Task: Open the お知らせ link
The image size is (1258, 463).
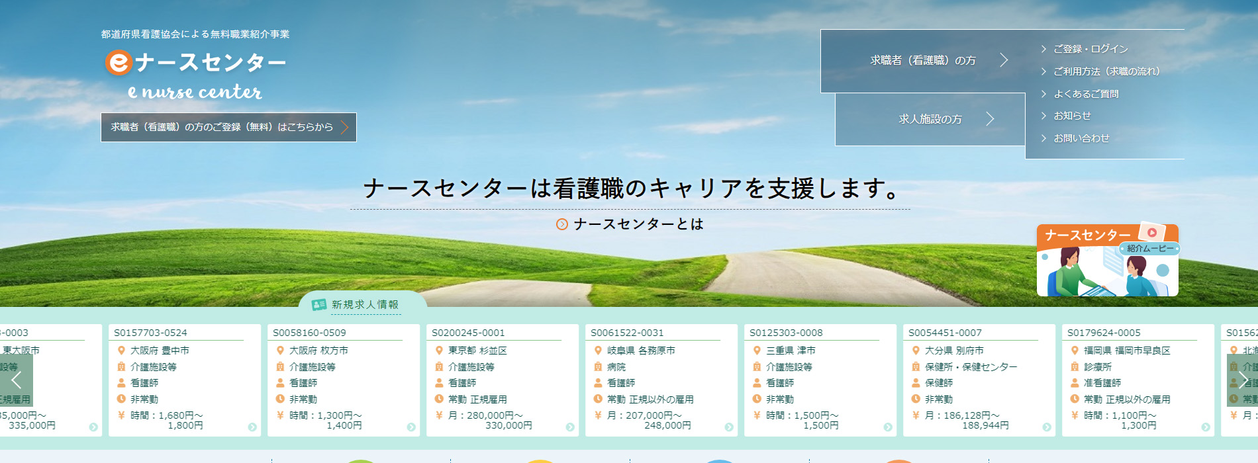Action: point(1072,116)
